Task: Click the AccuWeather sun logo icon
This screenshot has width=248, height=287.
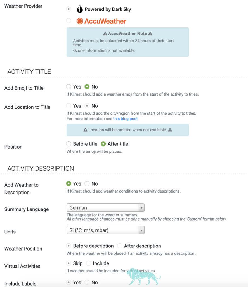Action: point(80,21)
